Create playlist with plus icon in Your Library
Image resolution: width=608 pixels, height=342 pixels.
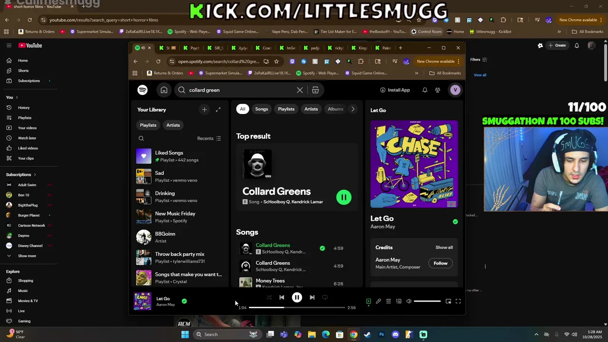coord(204,110)
